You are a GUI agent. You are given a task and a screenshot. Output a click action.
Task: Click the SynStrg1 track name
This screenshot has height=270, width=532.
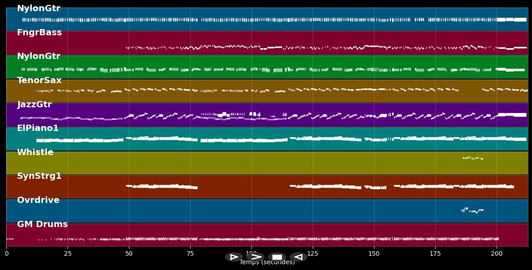(x=39, y=176)
